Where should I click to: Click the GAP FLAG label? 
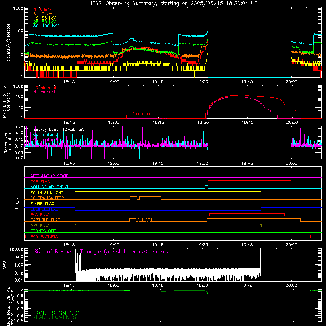(x=40, y=181)
